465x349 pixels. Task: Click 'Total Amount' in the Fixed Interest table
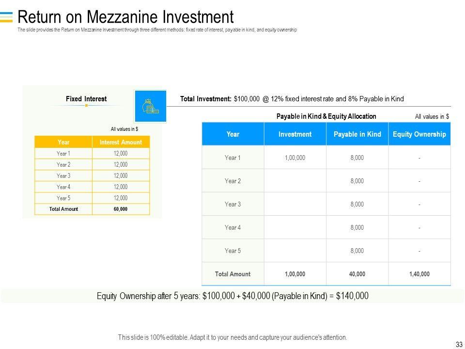(63, 209)
